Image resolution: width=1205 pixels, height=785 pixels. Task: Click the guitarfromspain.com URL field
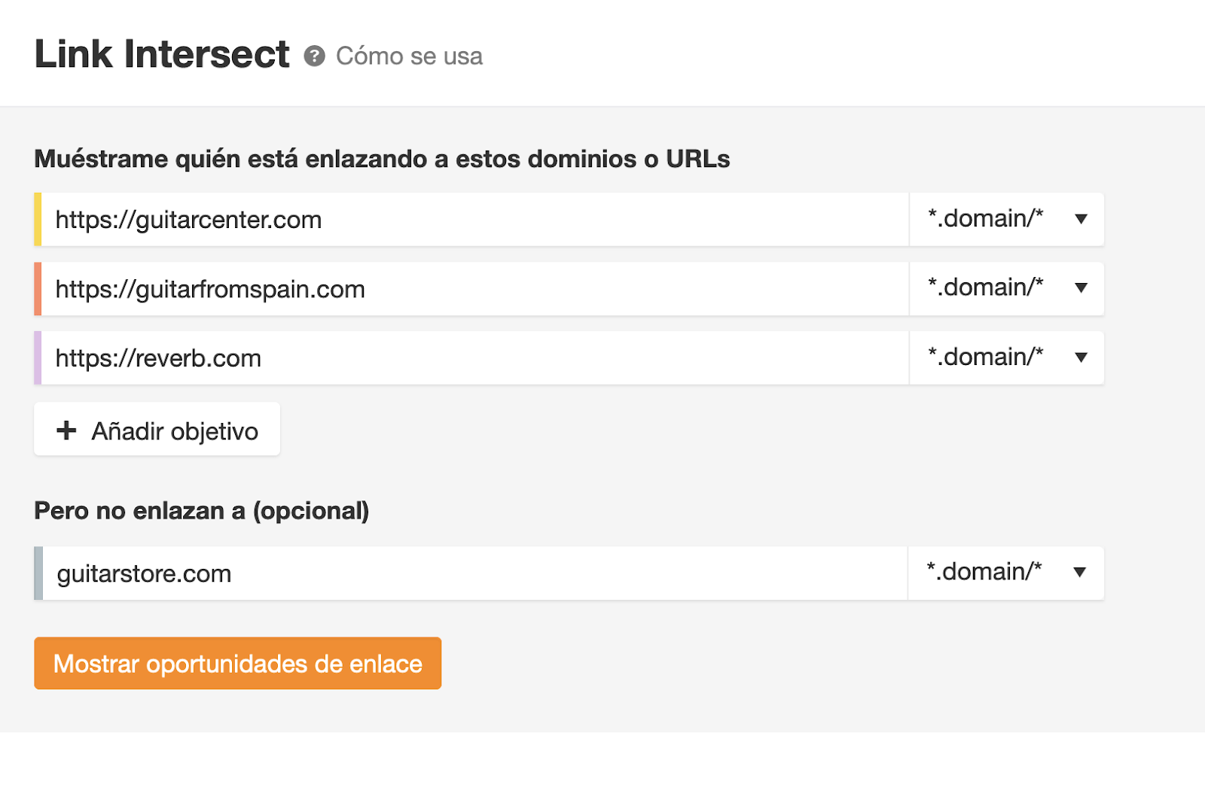tap(474, 289)
